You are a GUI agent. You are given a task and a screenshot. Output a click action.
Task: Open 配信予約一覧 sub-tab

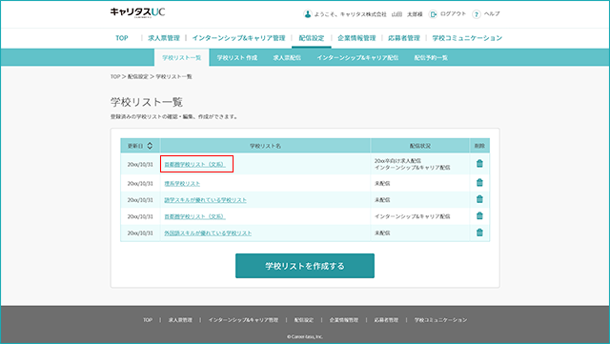click(x=431, y=57)
